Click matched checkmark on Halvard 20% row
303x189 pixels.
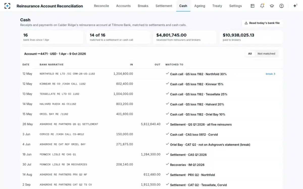[x=167, y=104]
